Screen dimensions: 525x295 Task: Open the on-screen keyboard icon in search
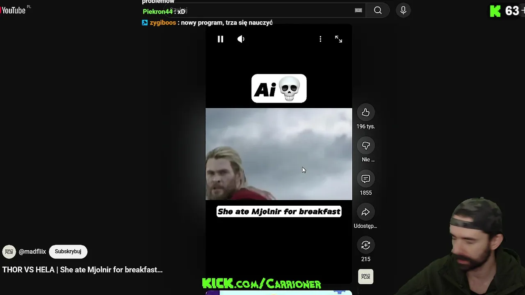(x=358, y=10)
